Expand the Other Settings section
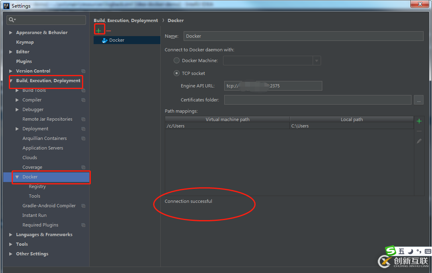The width and height of the screenshot is (432, 273). (10, 254)
